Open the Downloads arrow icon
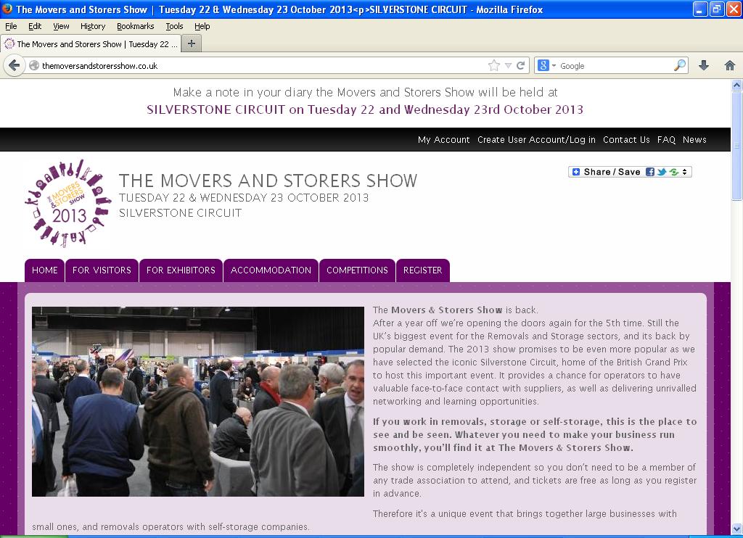Image resolution: width=743 pixels, height=538 pixels. [704, 65]
